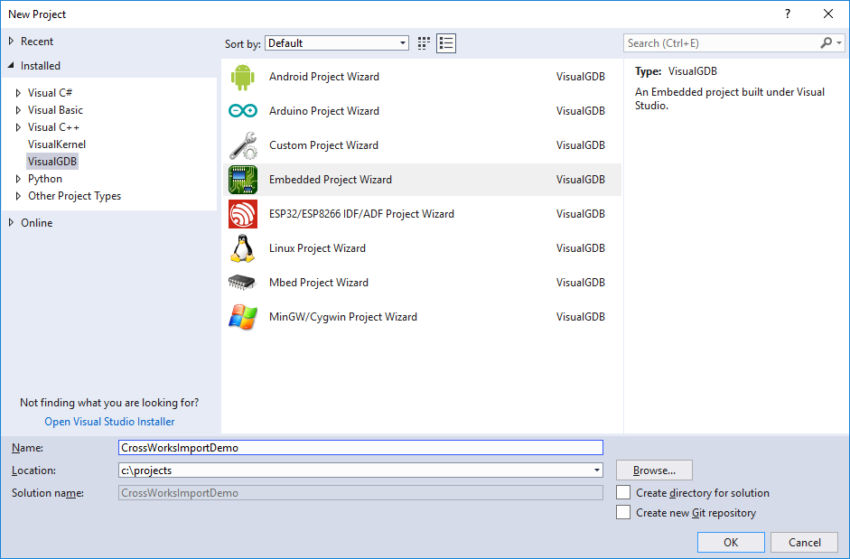This screenshot has width=850, height=559.
Task: Click the Custom Project Wizard wrench icon
Action: point(242,145)
